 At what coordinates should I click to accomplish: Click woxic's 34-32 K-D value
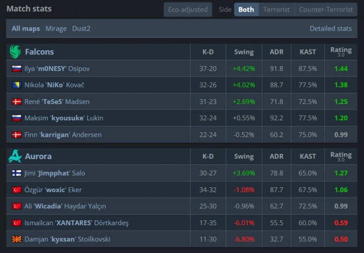click(208, 190)
